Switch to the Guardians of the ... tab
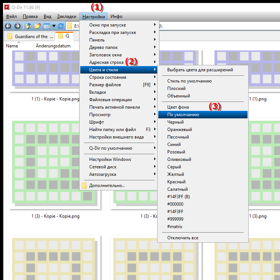Screen dimensions: 280x280 (29, 36)
